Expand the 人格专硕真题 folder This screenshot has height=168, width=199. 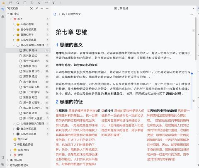pos(14,40)
